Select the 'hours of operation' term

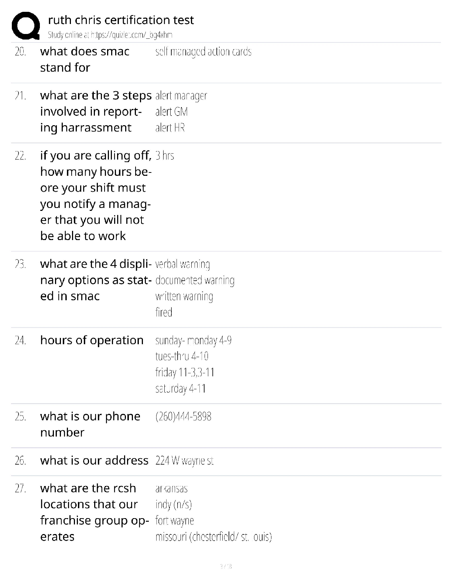point(92,340)
